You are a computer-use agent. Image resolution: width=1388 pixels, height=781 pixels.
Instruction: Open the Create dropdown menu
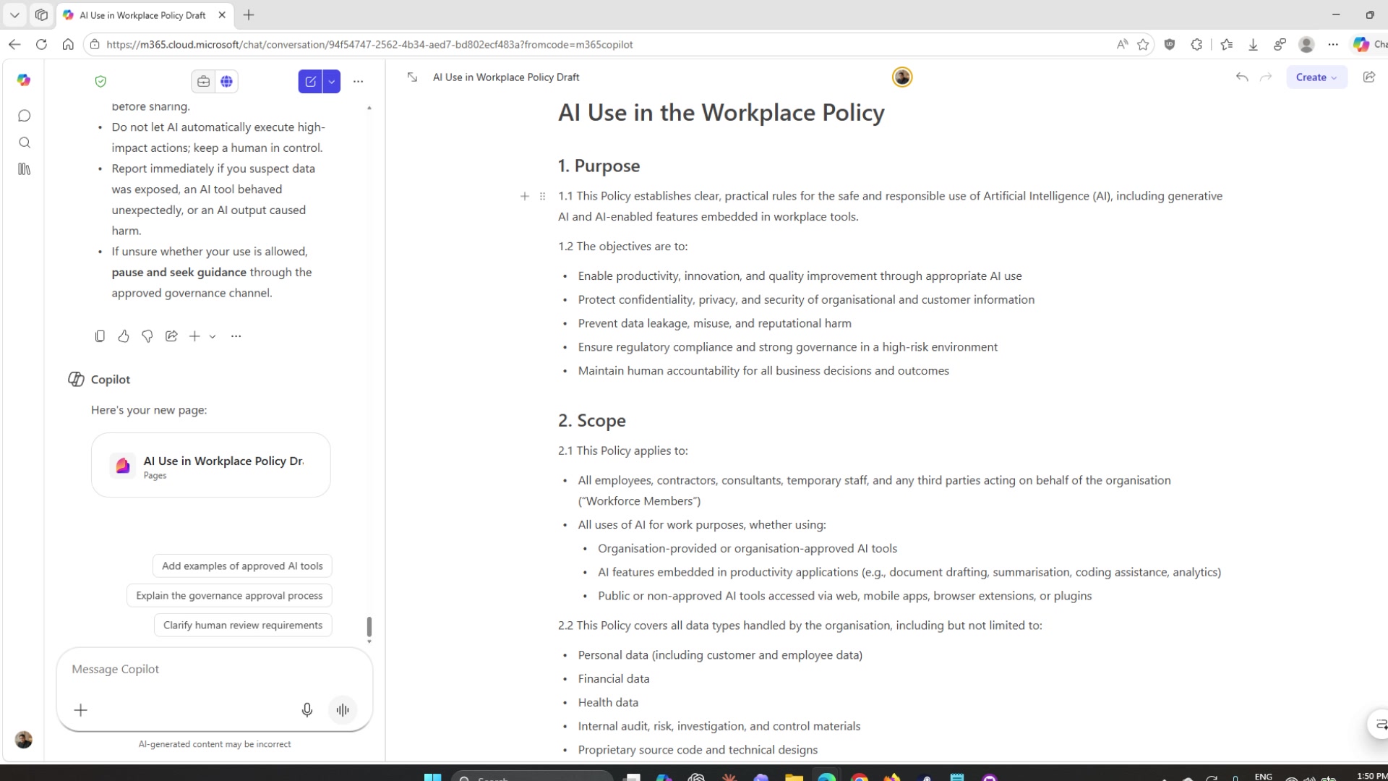click(x=1316, y=77)
